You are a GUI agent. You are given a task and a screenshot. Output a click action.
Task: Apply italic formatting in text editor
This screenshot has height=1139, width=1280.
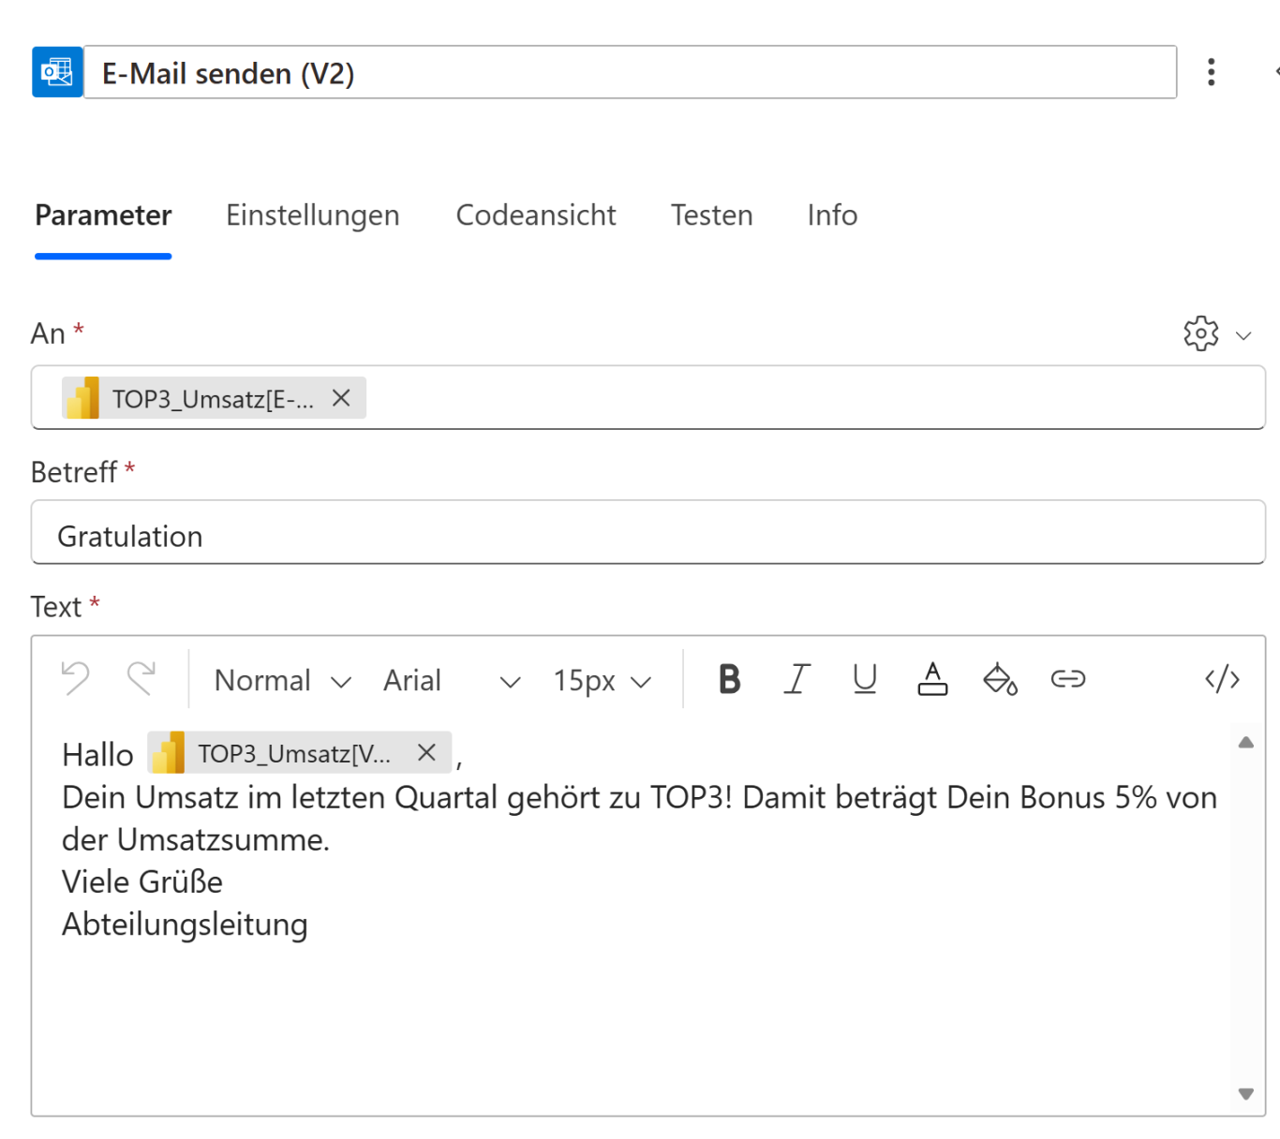pyautogui.click(x=796, y=679)
